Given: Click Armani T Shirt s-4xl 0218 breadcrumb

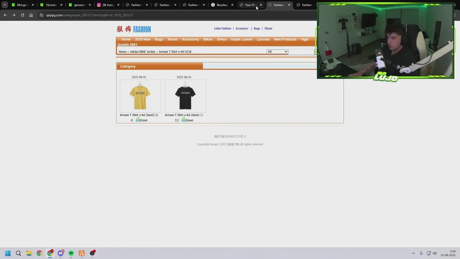Looking at the screenshot, I should click(175, 52).
